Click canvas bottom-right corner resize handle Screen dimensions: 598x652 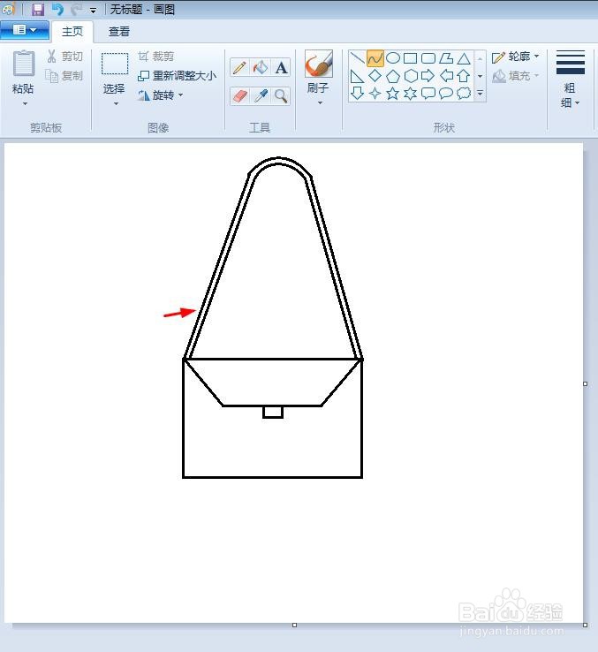click(x=585, y=625)
